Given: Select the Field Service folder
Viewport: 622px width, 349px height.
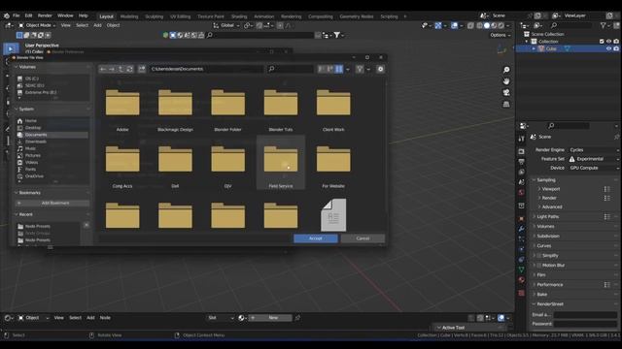Looking at the screenshot, I should pyautogui.click(x=281, y=163).
